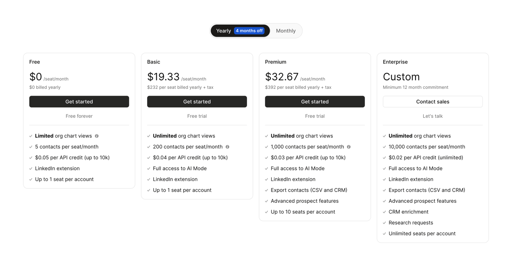Open the tooltip icon beside 200 contacts per seat/month
This screenshot has height=266, width=512.
pyautogui.click(x=227, y=146)
